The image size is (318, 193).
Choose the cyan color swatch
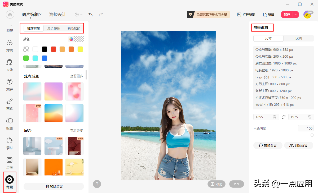click(x=35, y=58)
